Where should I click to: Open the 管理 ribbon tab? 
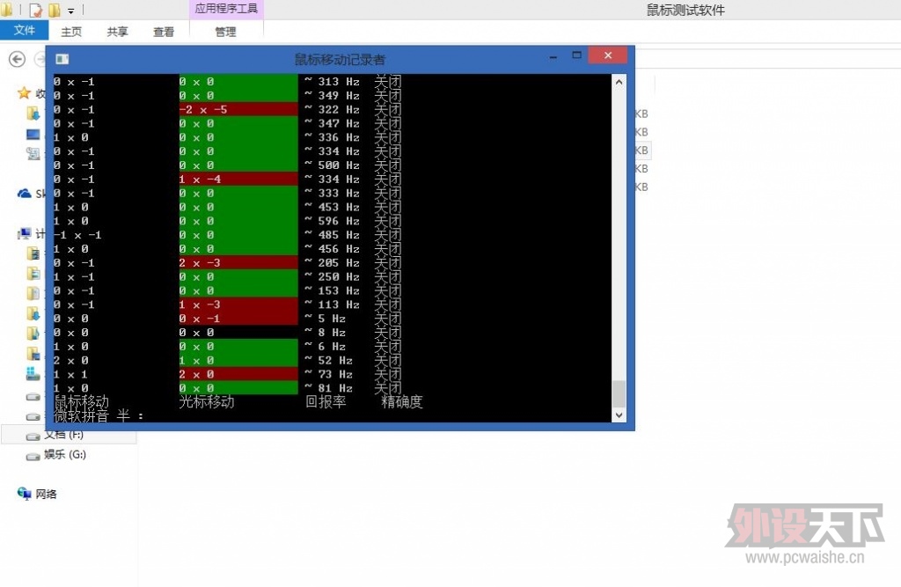pos(226,32)
